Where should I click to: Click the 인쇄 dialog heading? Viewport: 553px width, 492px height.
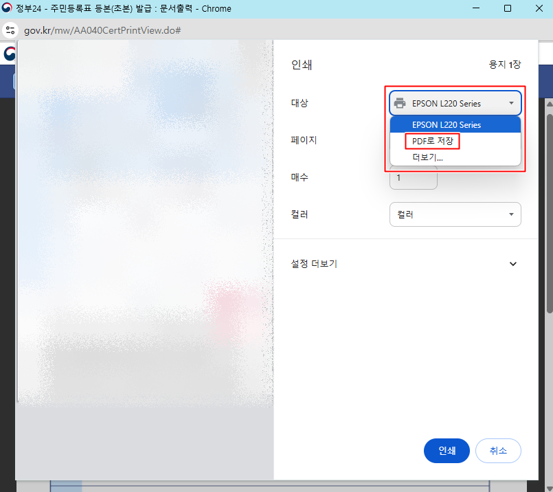[x=302, y=65]
